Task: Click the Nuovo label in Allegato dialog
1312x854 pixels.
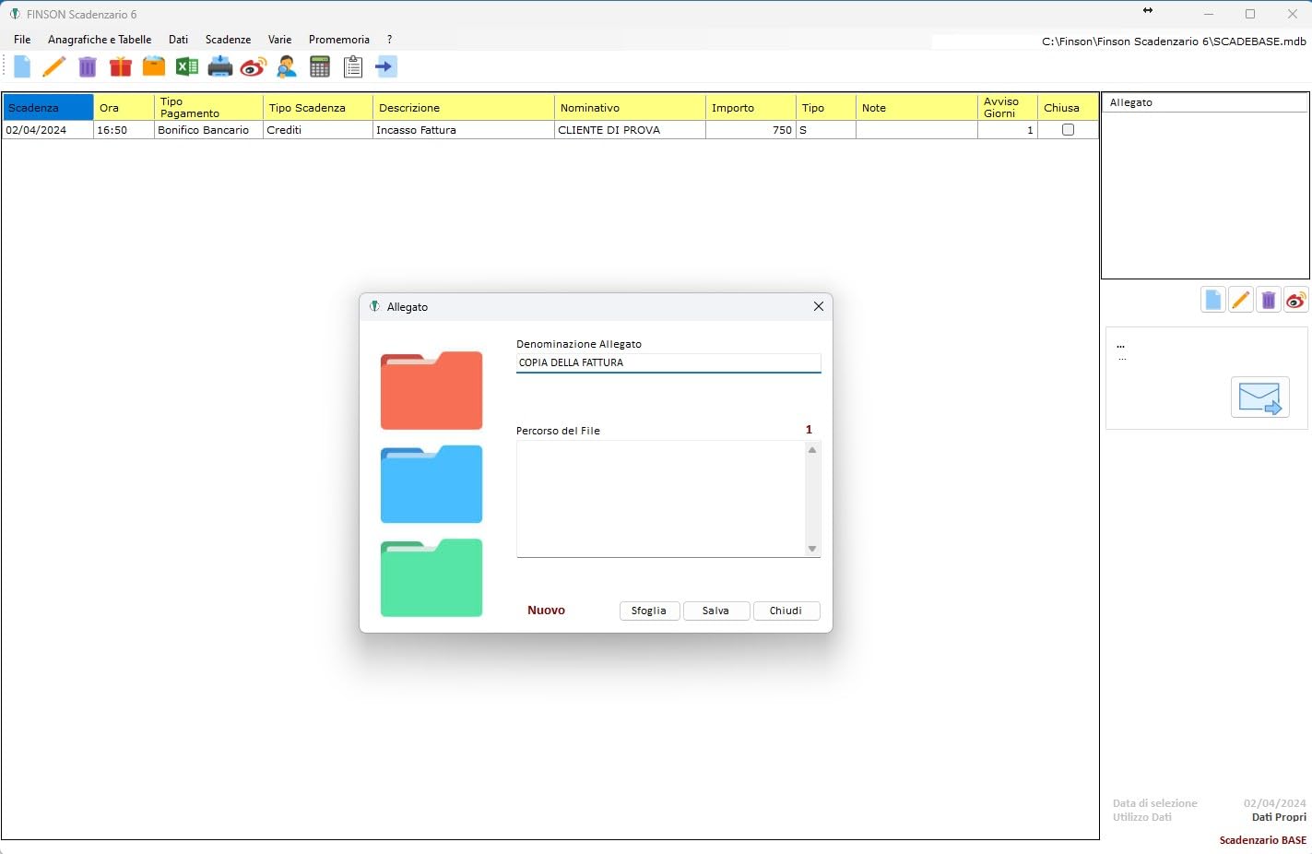Action: coord(546,611)
